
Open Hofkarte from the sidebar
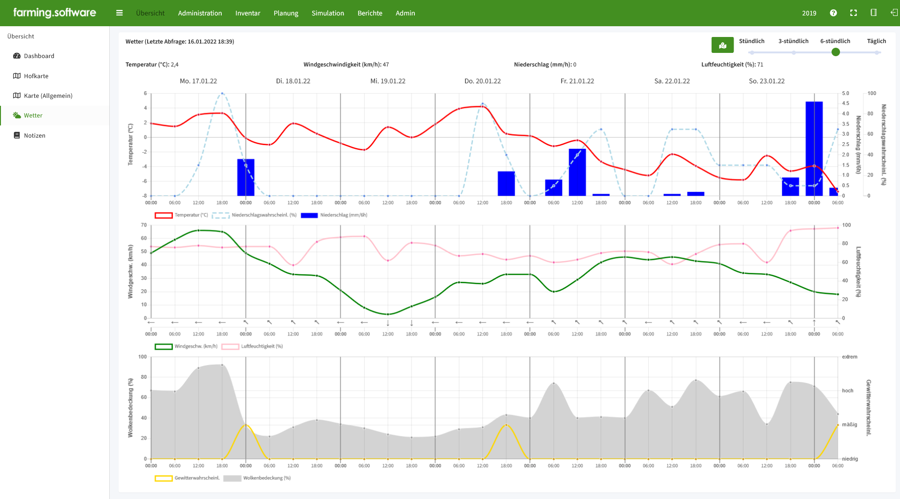click(x=54, y=76)
